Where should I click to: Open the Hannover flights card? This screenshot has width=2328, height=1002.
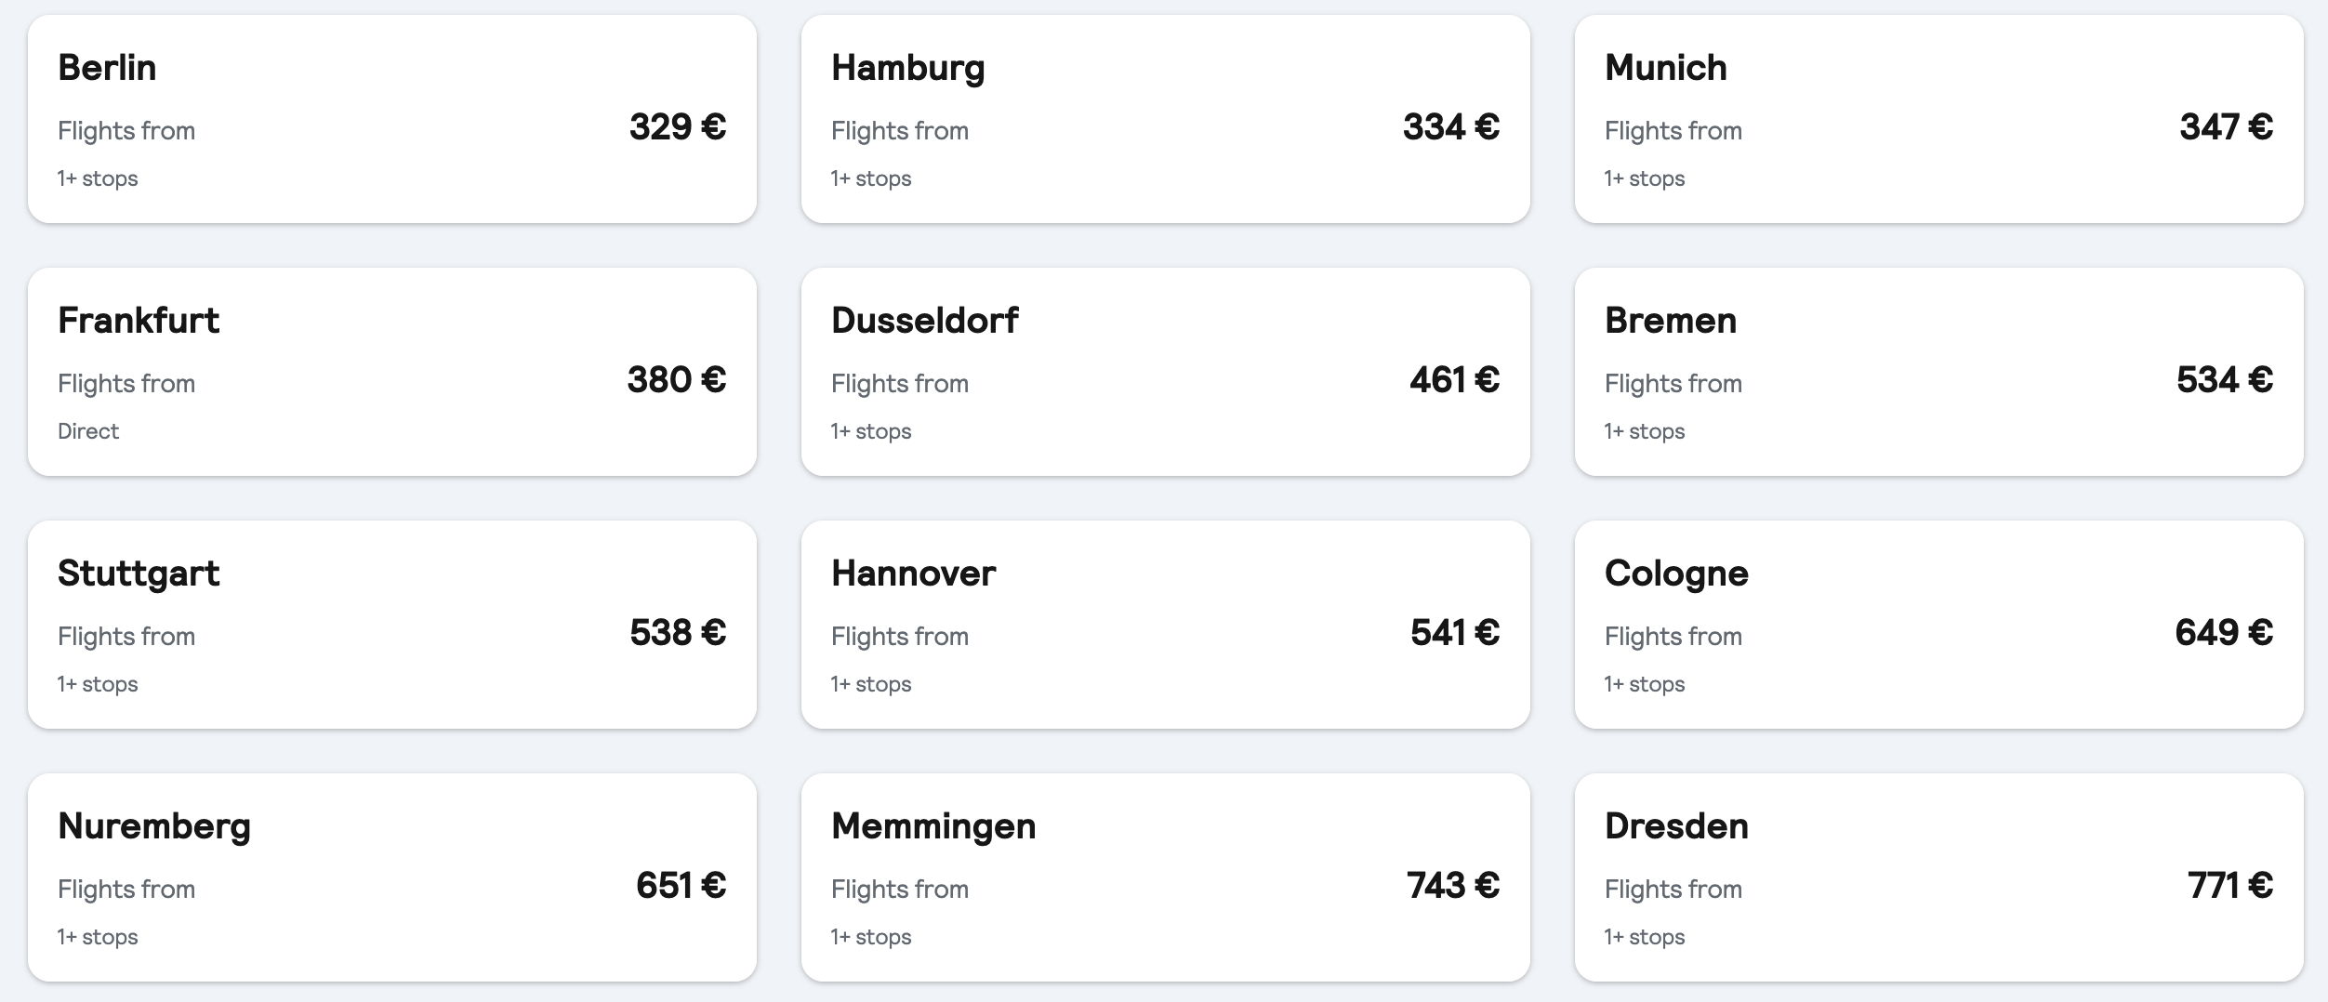pyautogui.click(x=1165, y=625)
